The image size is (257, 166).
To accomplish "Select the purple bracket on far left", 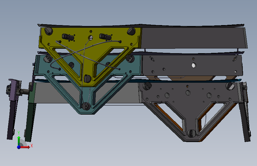I will tap(13, 90).
